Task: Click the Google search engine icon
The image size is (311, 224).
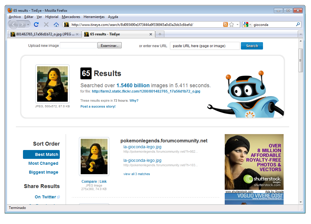Action: [x=246, y=24]
